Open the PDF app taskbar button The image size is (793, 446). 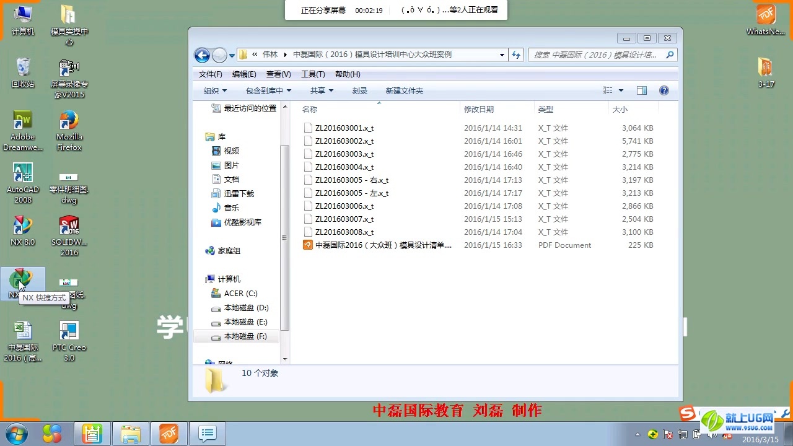pyautogui.click(x=169, y=434)
